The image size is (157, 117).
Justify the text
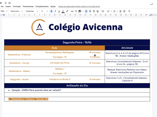[x=97, y=11]
